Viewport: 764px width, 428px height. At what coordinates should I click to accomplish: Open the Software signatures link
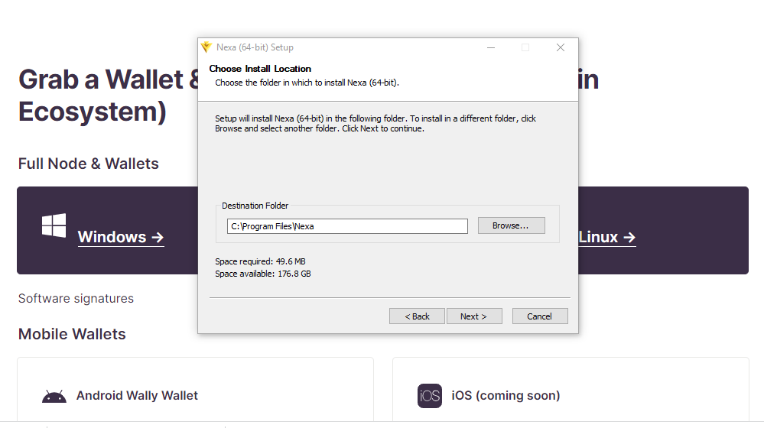(x=76, y=298)
